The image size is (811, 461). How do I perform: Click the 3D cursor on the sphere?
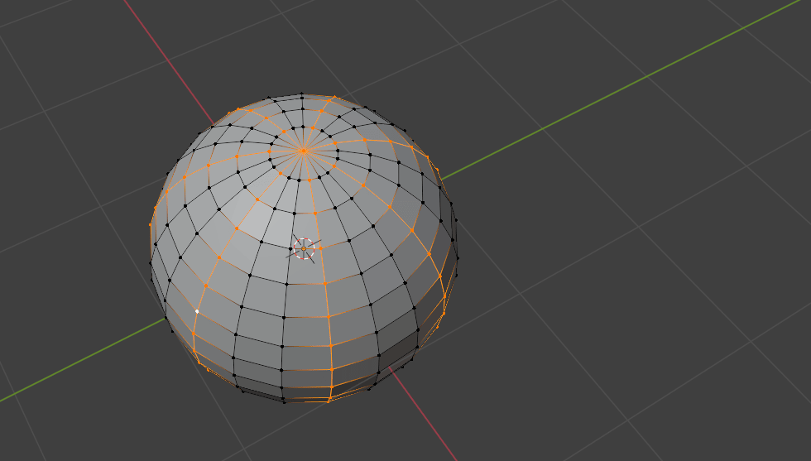click(304, 248)
